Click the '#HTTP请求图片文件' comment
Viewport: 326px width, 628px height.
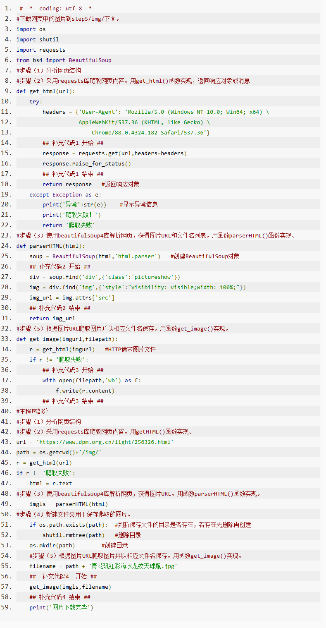point(131,349)
